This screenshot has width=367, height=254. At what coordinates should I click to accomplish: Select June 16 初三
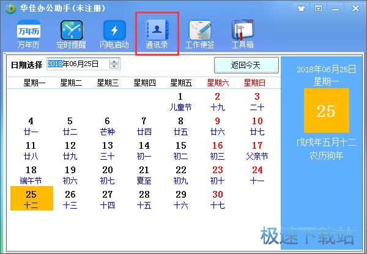(x=217, y=151)
